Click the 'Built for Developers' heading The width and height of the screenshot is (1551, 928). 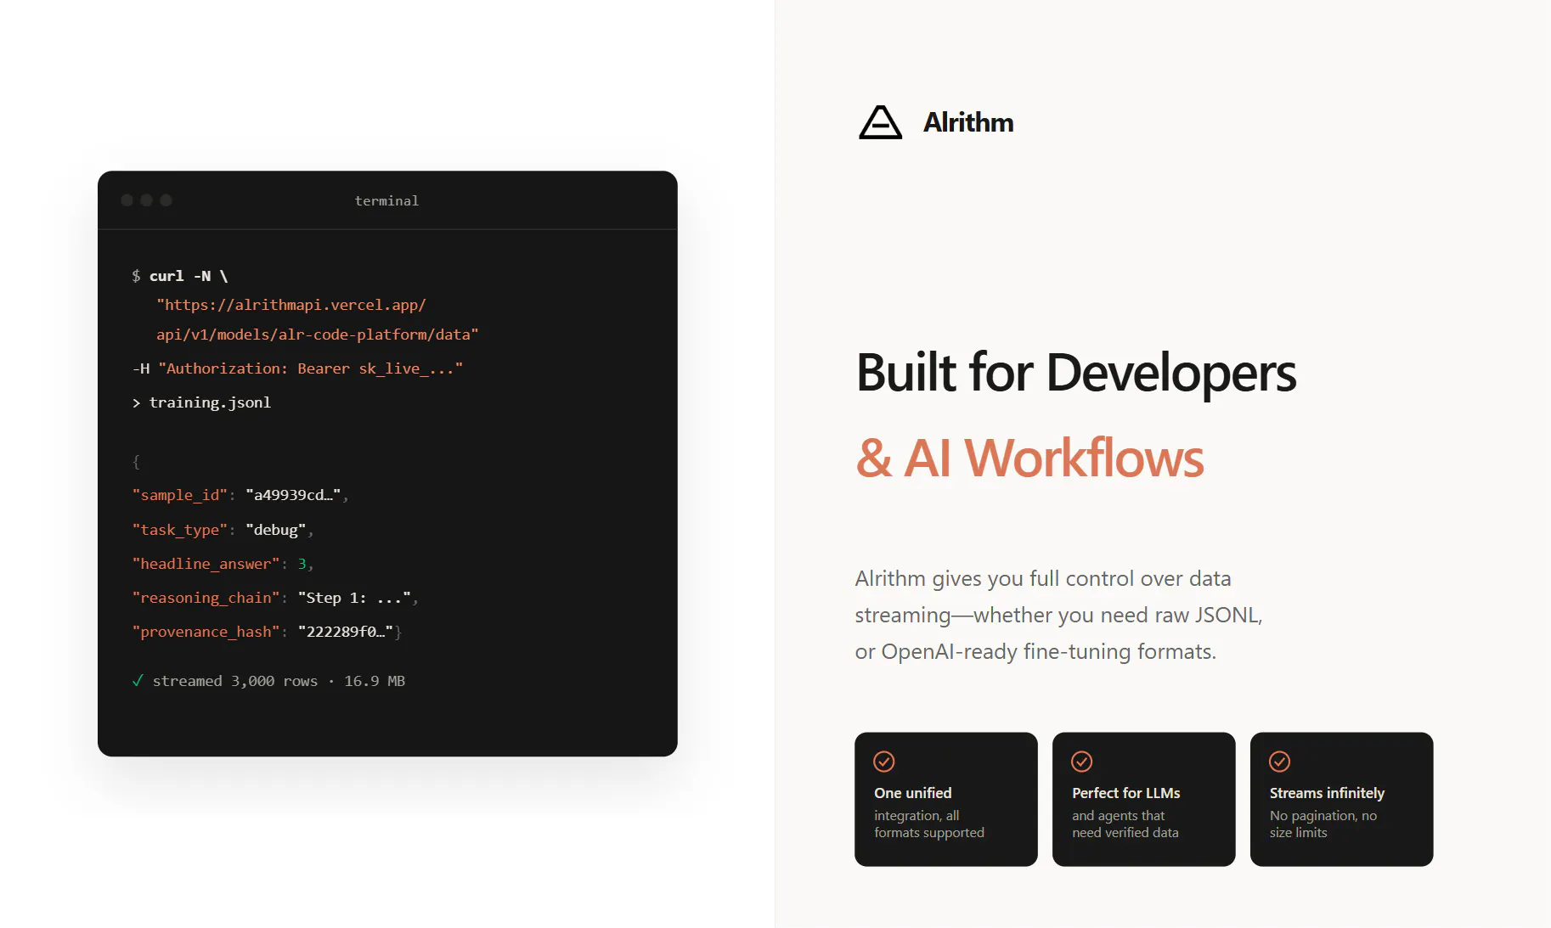(x=1076, y=373)
